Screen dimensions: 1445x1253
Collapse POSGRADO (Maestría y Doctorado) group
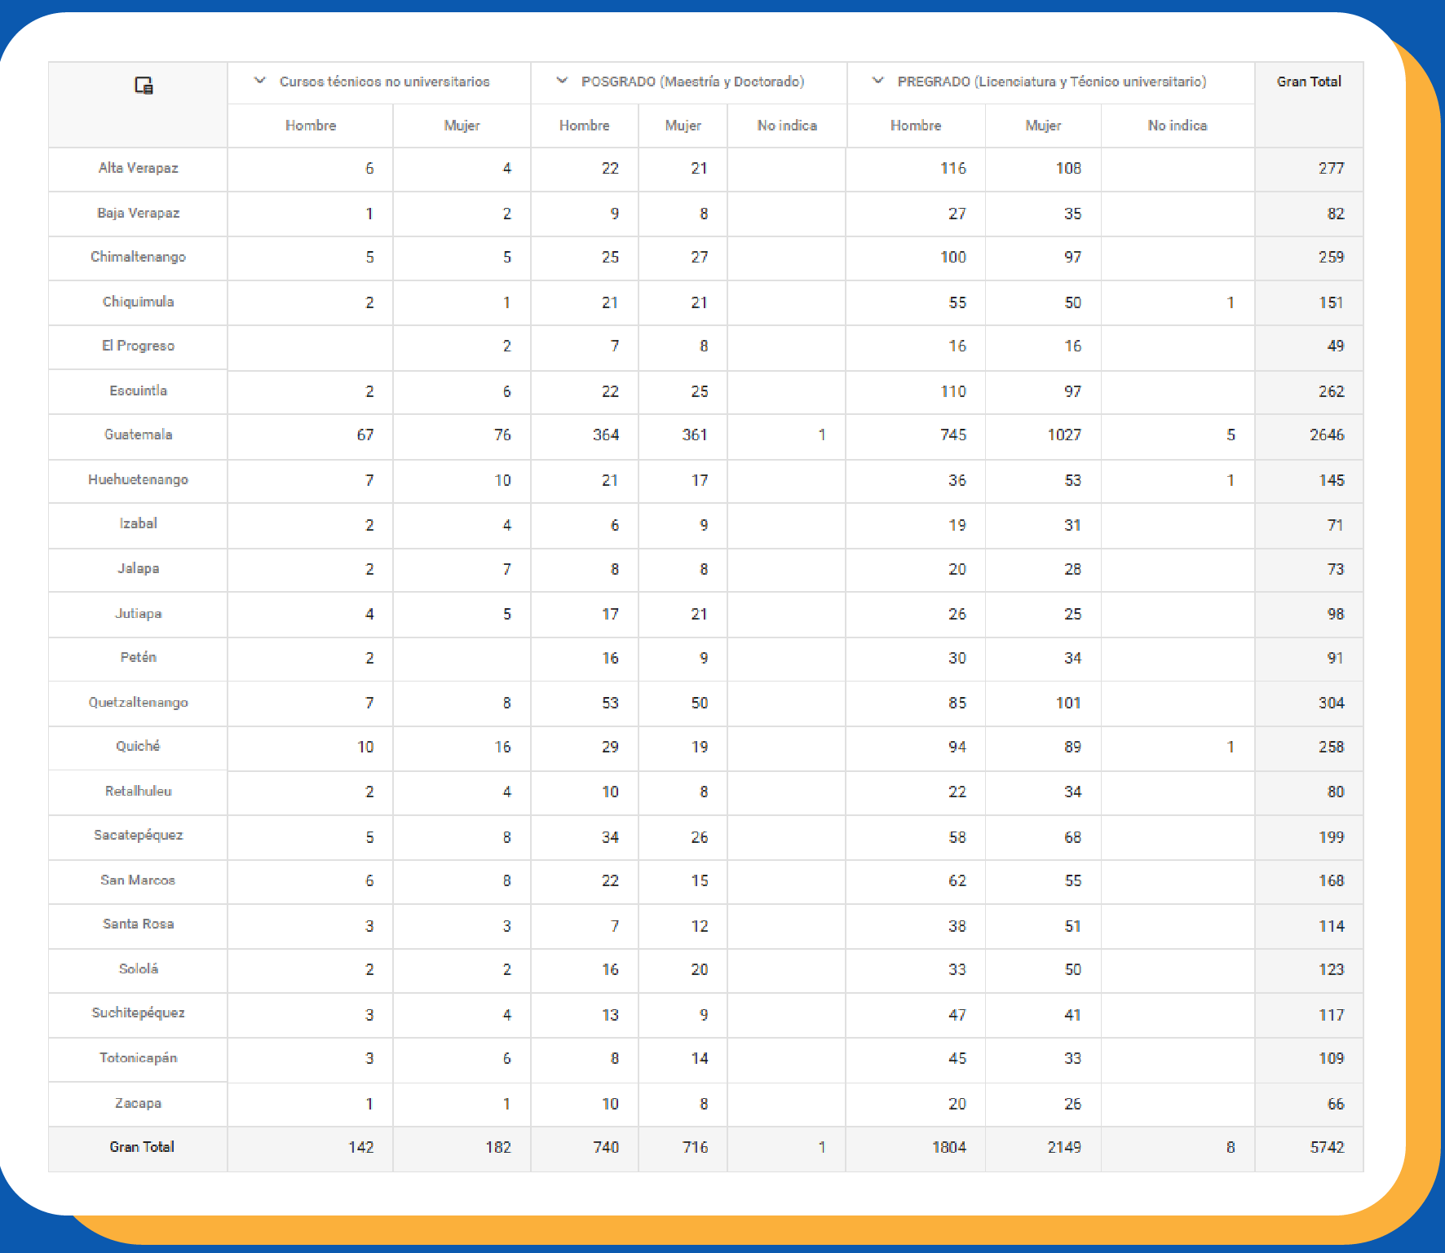(562, 81)
